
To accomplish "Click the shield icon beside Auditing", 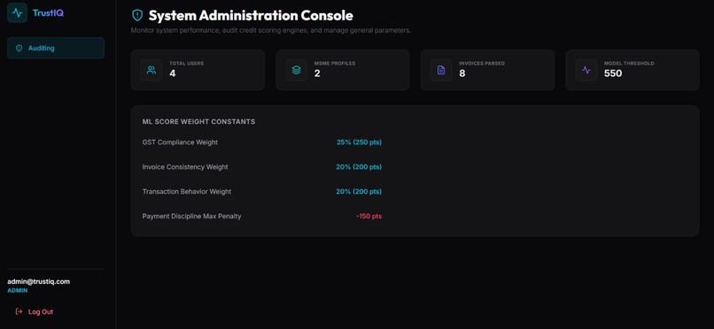I will 19,48.
